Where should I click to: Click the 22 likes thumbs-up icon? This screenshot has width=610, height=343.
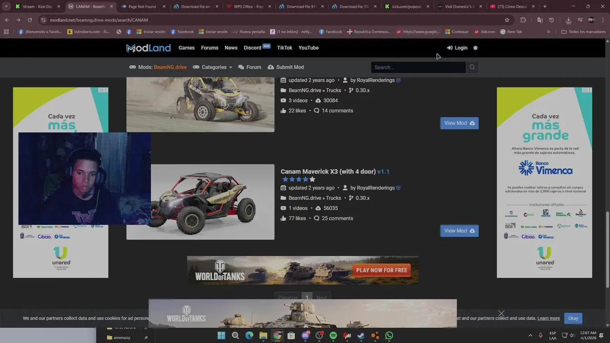284,111
